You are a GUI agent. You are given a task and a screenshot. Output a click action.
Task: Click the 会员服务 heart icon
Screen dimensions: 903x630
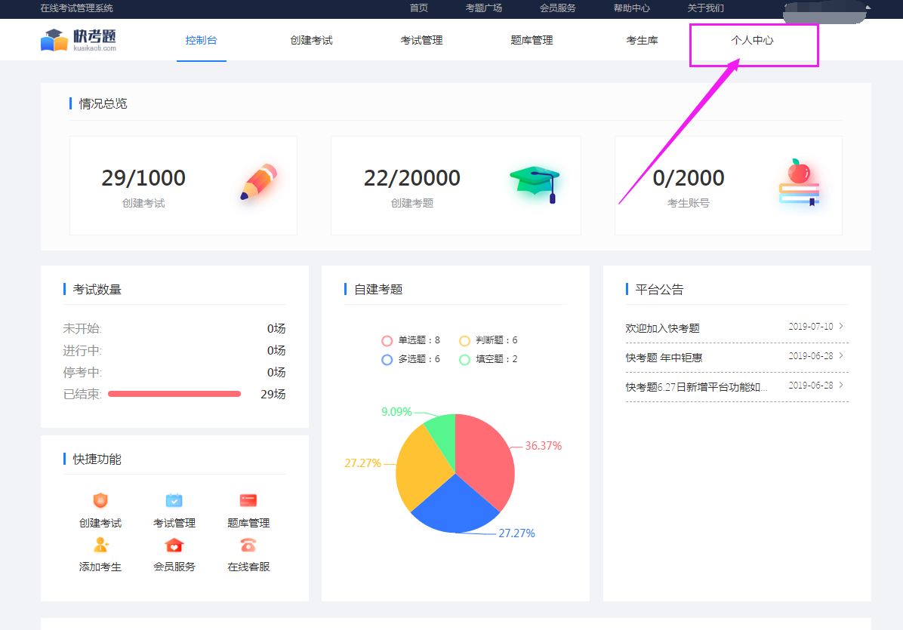pyautogui.click(x=174, y=545)
